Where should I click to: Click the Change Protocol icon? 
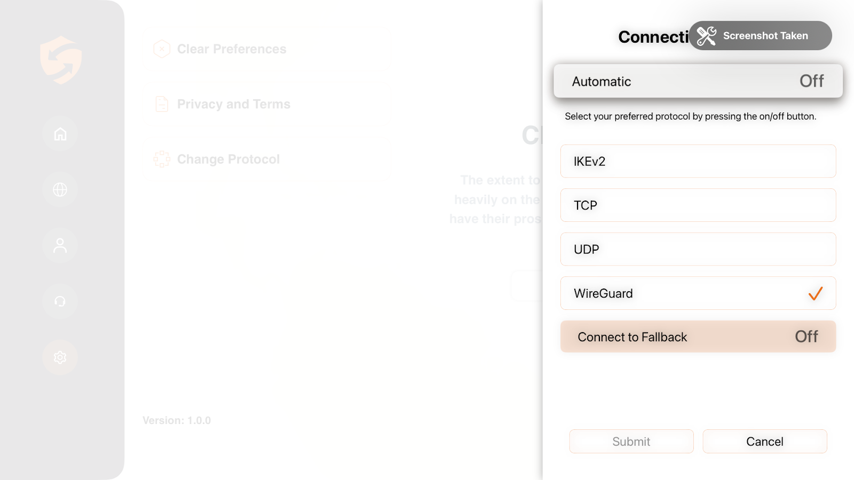pyautogui.click(x=162, y=159)
